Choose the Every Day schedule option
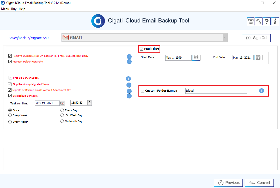This screenshot has width=280, height=188. tap(62, 110)
